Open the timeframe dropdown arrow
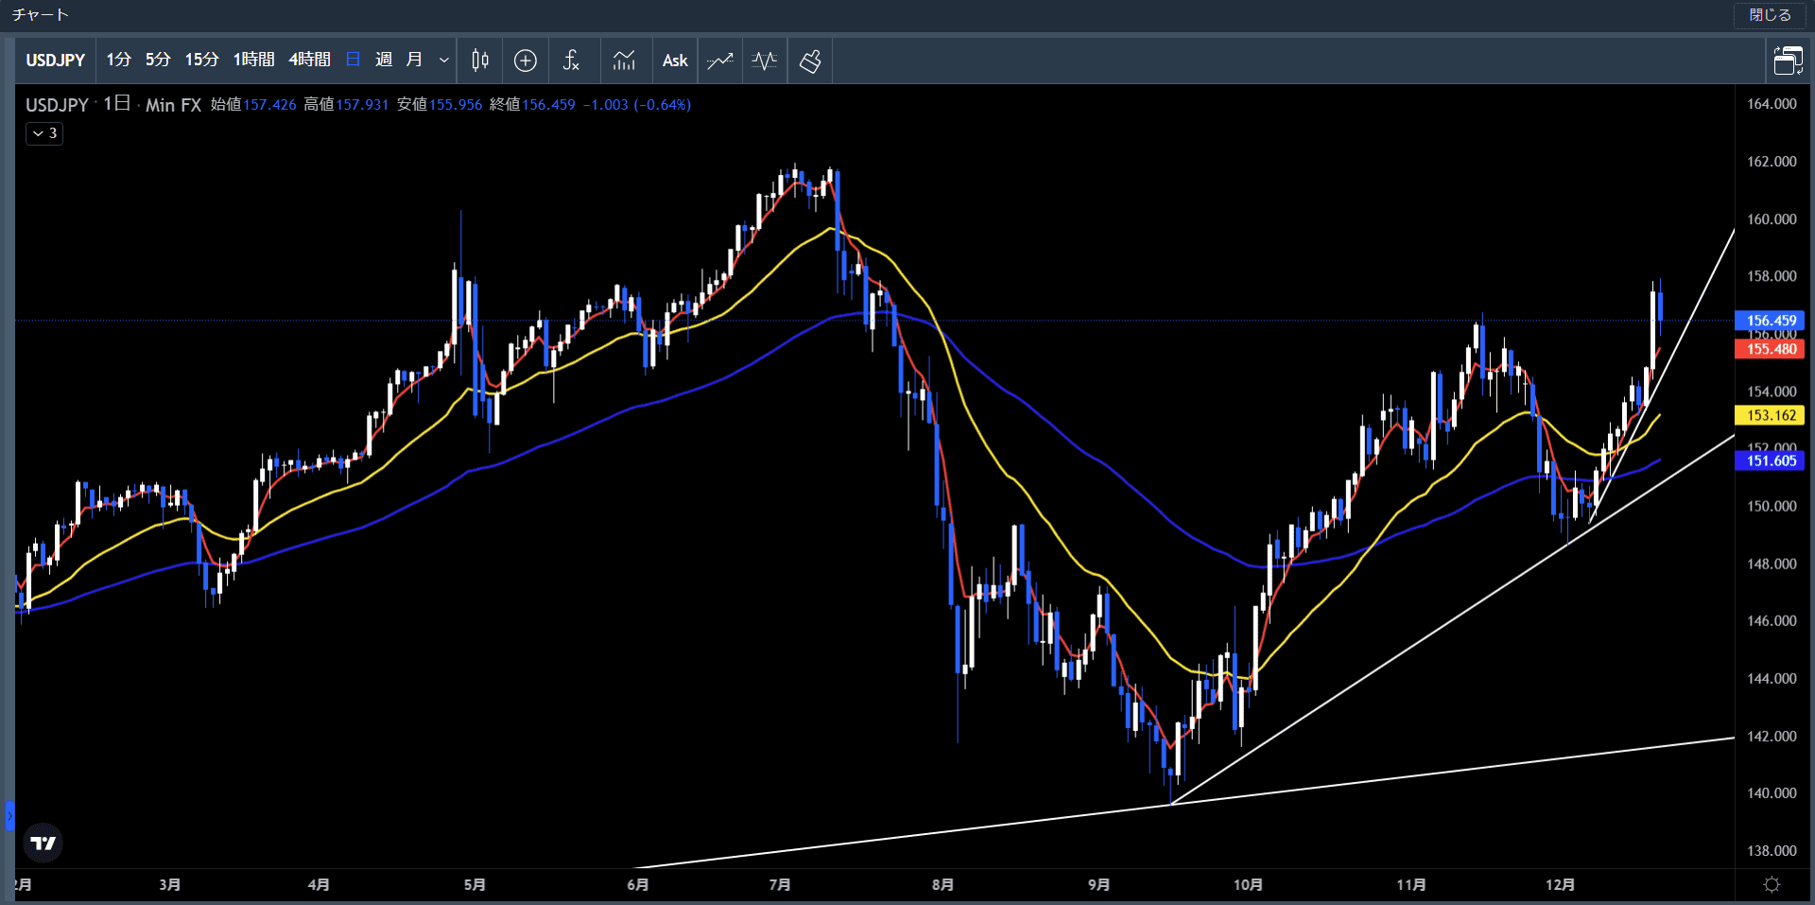 click(x=444, y=60)
